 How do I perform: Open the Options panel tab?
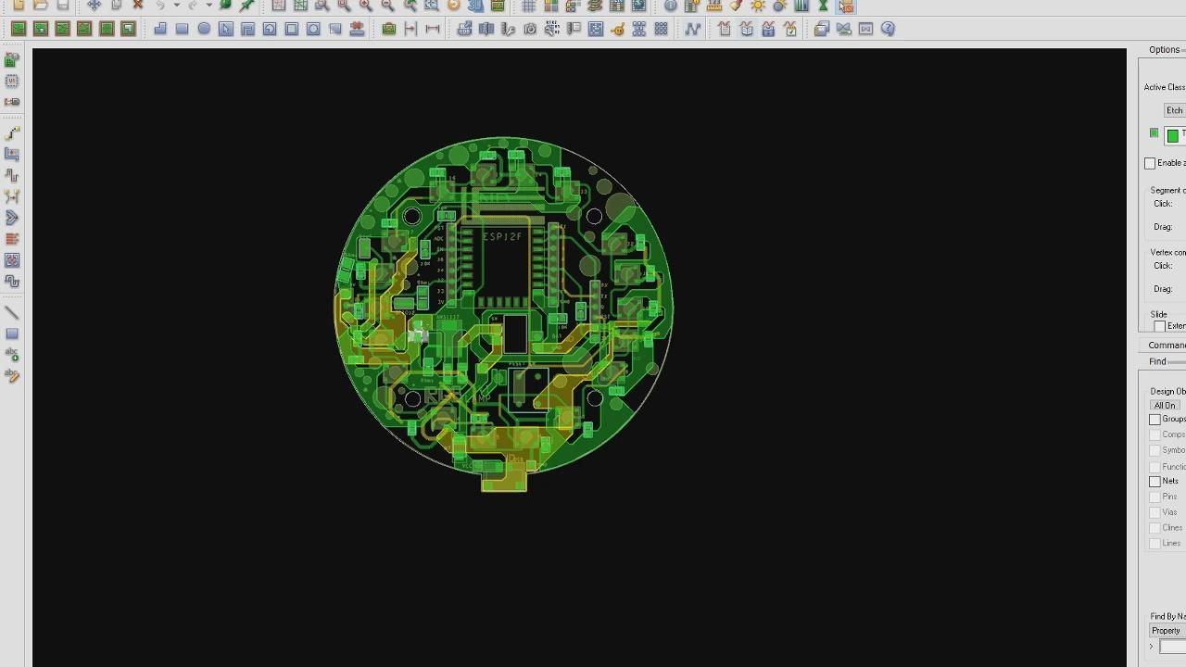[x=1165, y=50]
